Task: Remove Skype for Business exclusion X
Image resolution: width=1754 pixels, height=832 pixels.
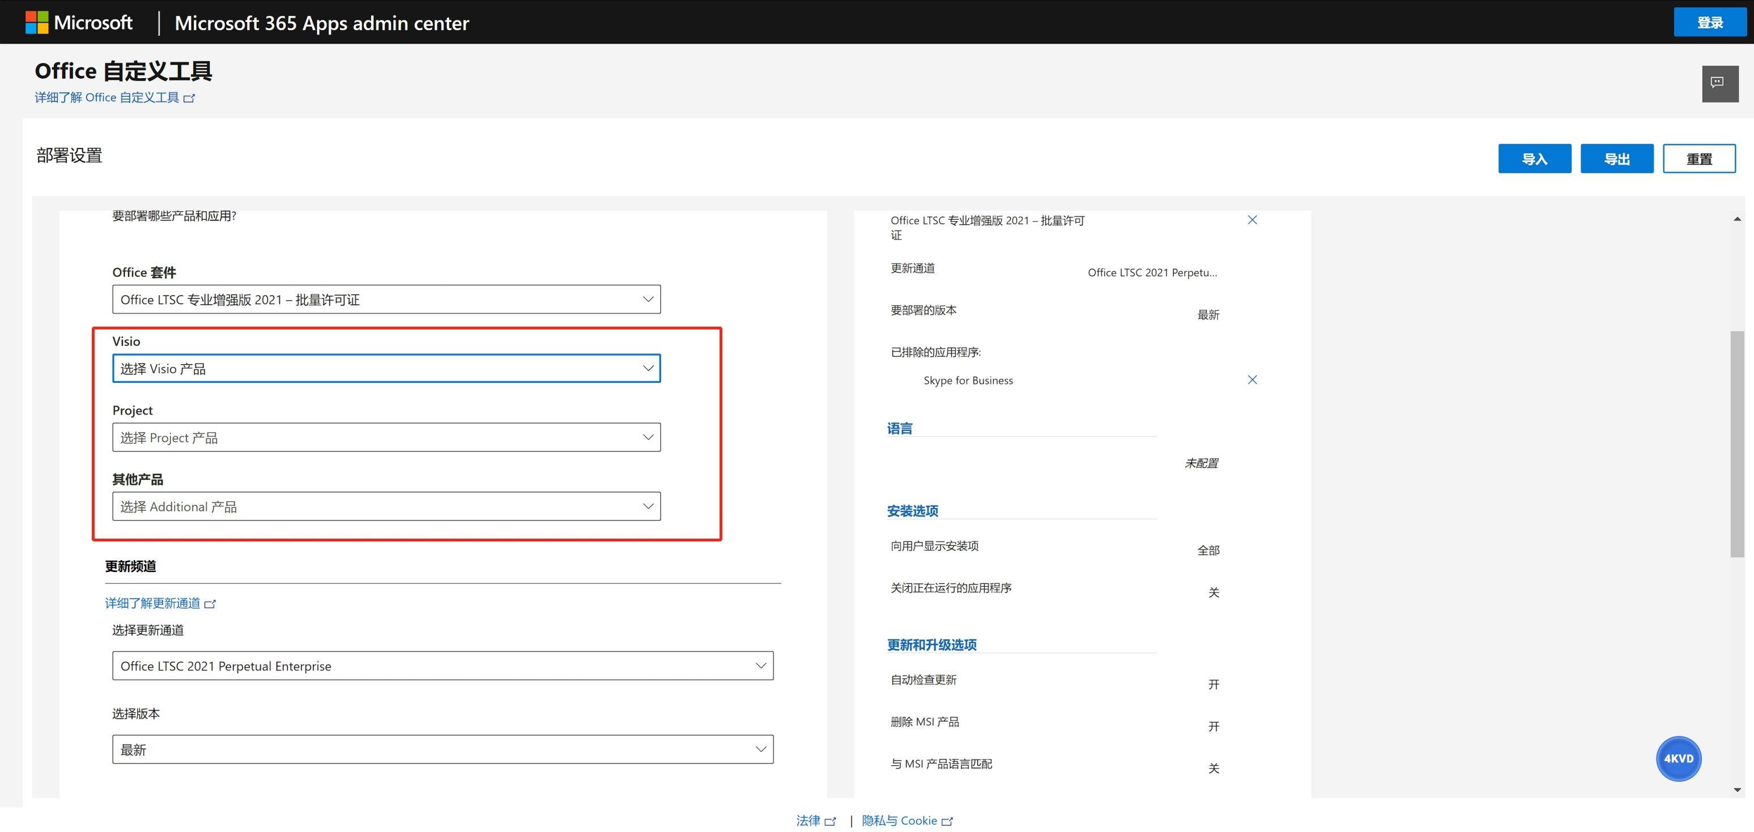Action: click(1251, 380)
